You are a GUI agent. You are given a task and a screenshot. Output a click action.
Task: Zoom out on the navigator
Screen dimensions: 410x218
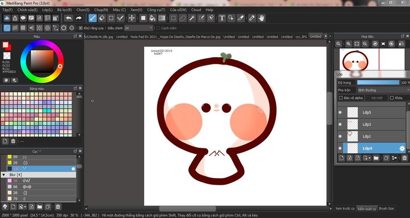365,44
